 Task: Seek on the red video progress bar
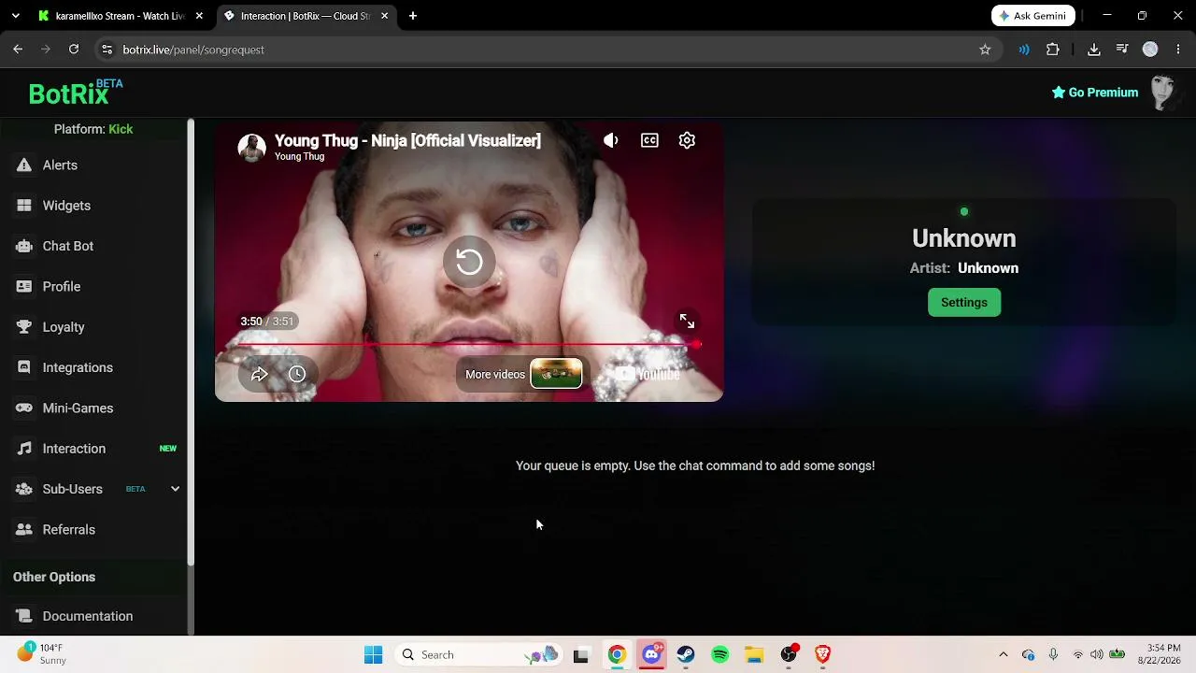[x=468, y=345]
